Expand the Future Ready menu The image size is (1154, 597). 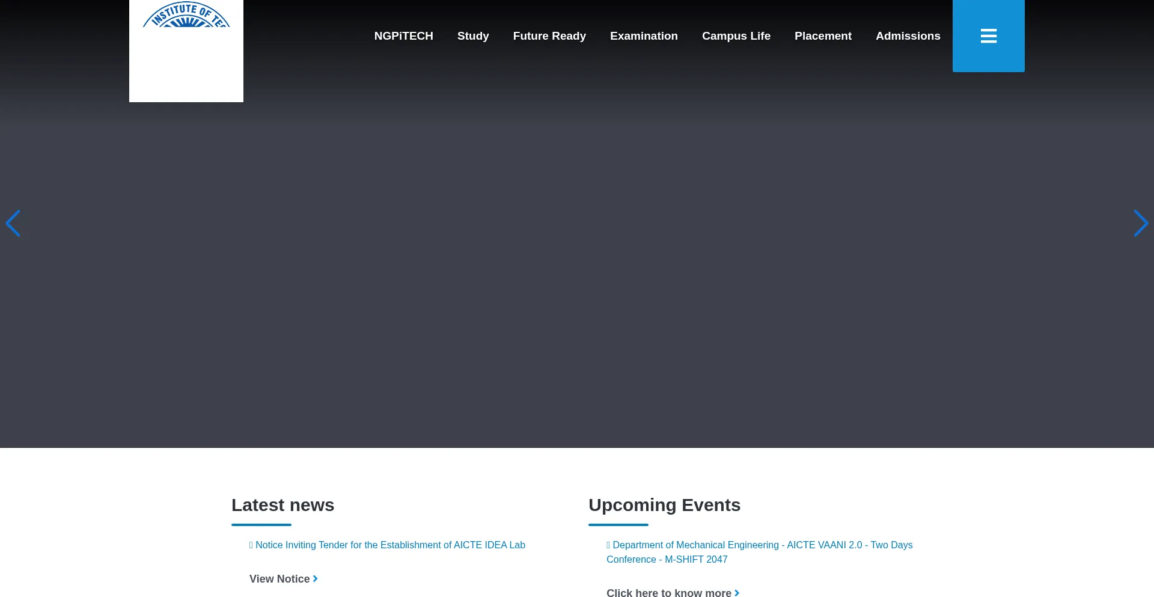pos(549,36)
